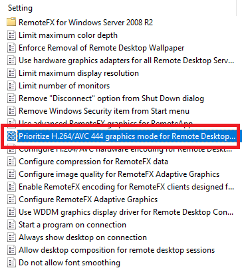Screen dimensions: 242x272
Task: Click the policy icon beside Limit maximum color depth
Action: click(11, 35)
